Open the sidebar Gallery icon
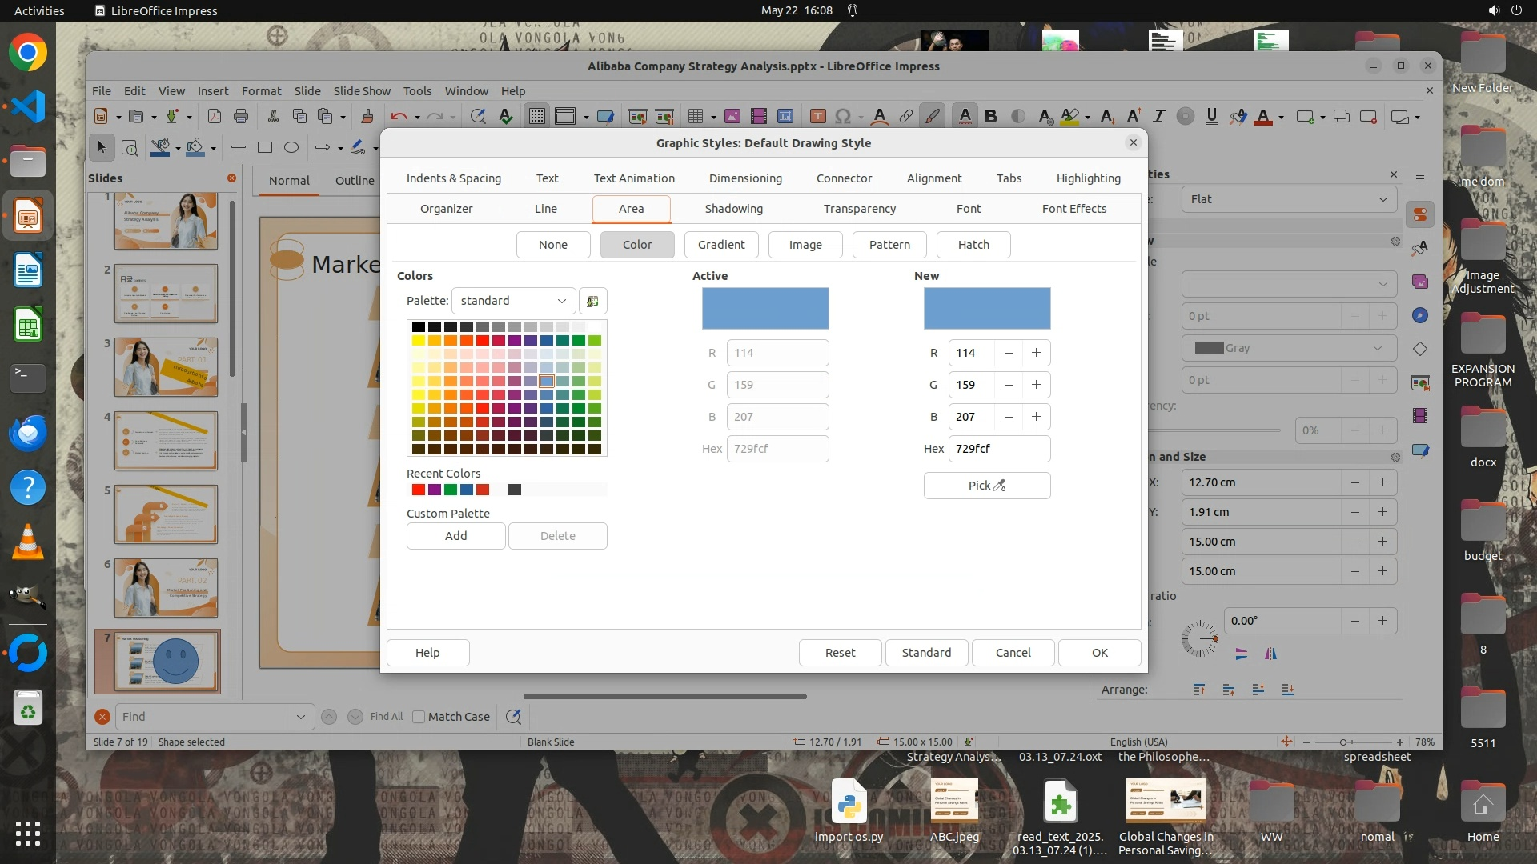1537x864 pixels. coord(1420,282)
